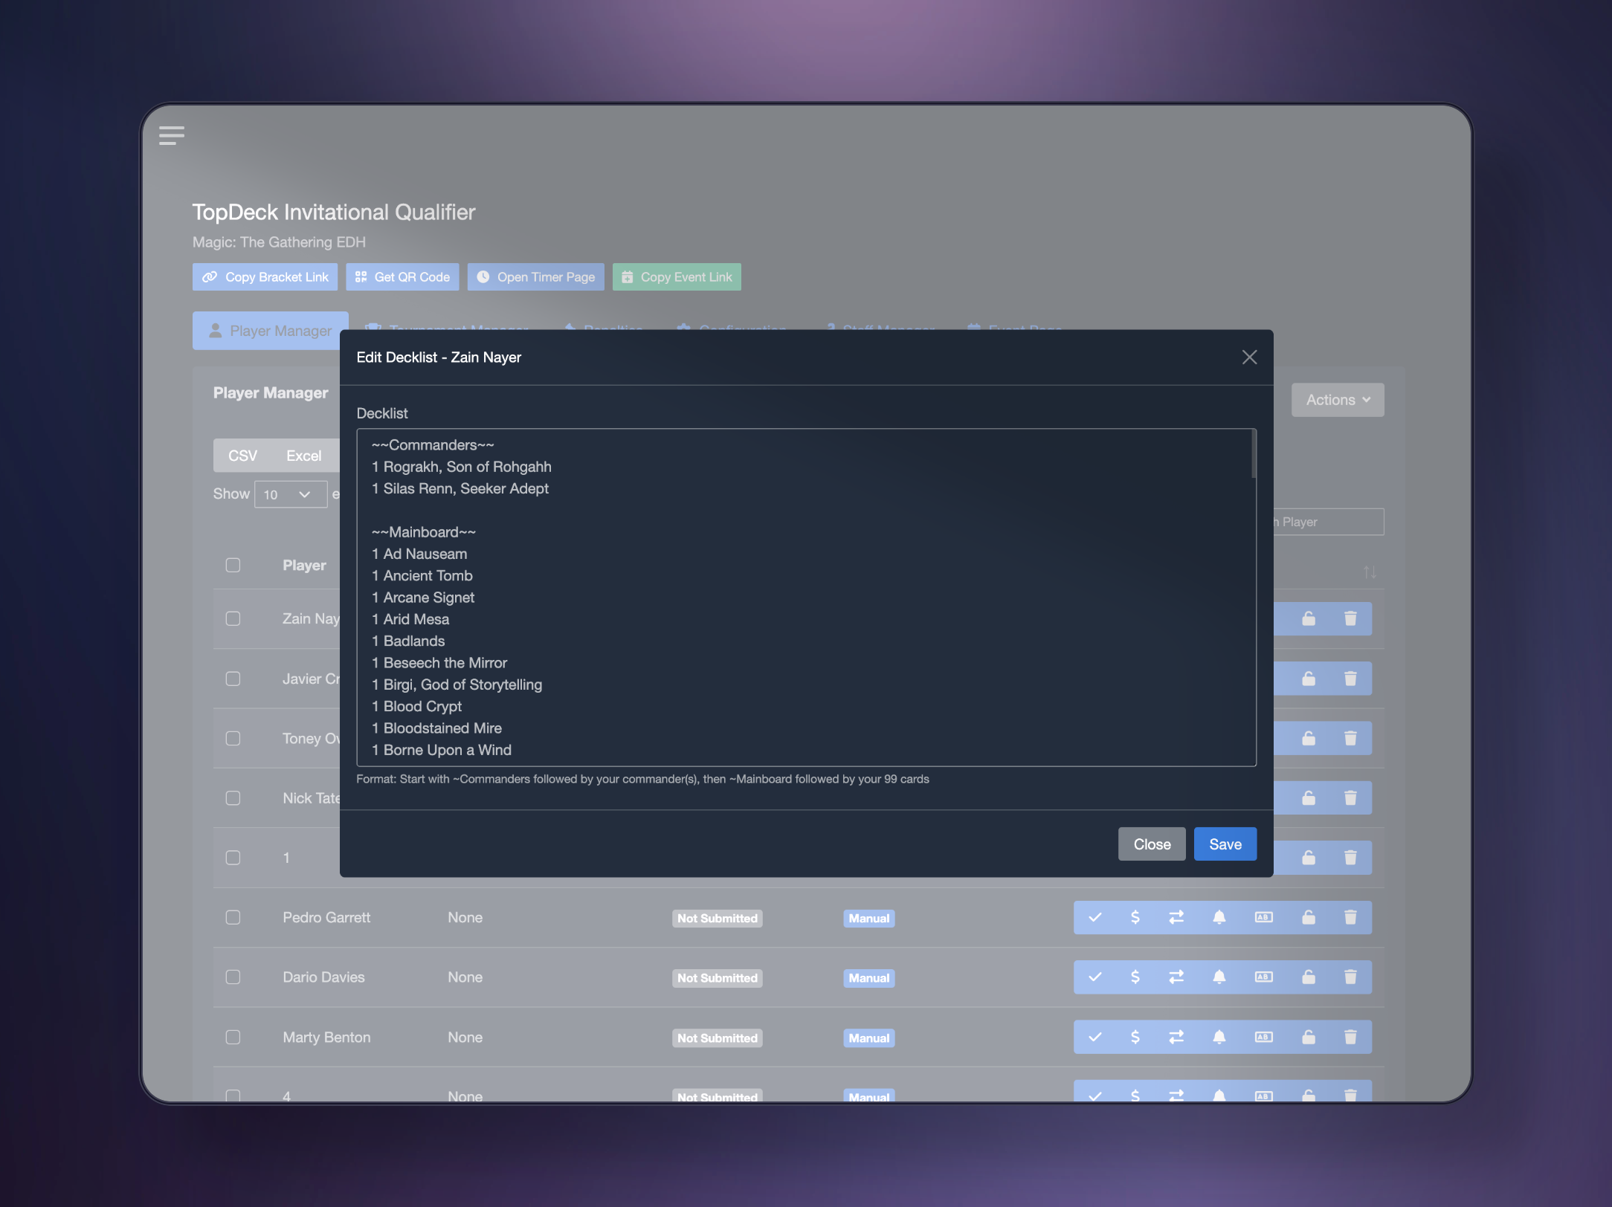This screenshot has height=1207, width=1612.
Task: Click the dollar sign icon for Pedro Garrett
Action: click(x=1135, y=917)
